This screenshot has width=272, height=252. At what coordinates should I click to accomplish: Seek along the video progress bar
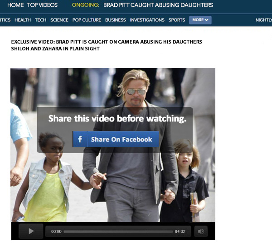tap(118, 232)
